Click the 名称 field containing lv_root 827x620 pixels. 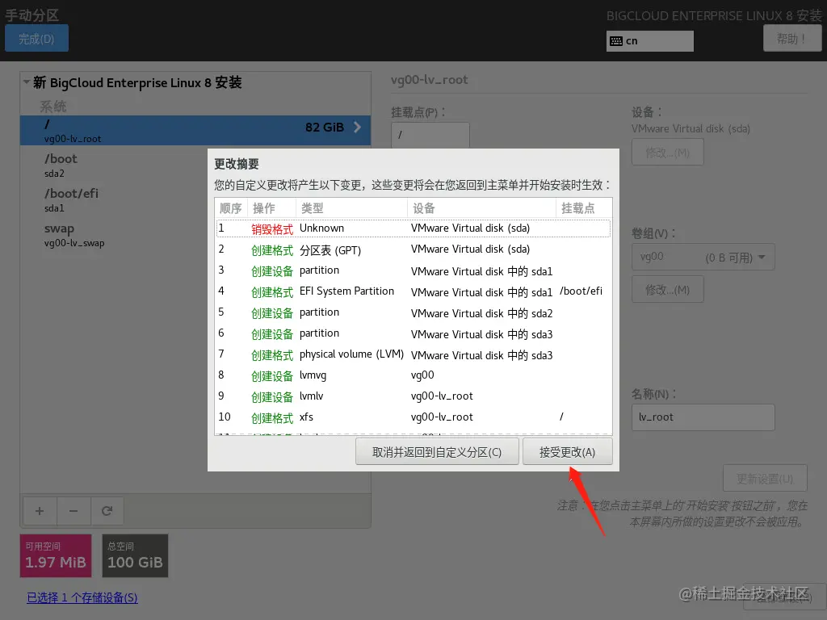[x=703, y=417]
